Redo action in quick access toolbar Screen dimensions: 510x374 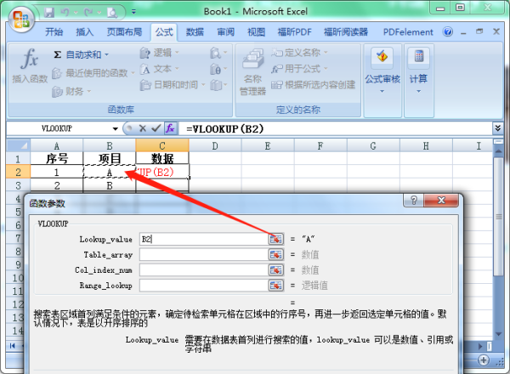88,13
